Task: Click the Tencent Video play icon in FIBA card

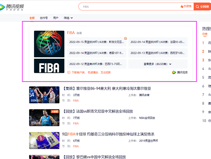Action: point(174,72)
